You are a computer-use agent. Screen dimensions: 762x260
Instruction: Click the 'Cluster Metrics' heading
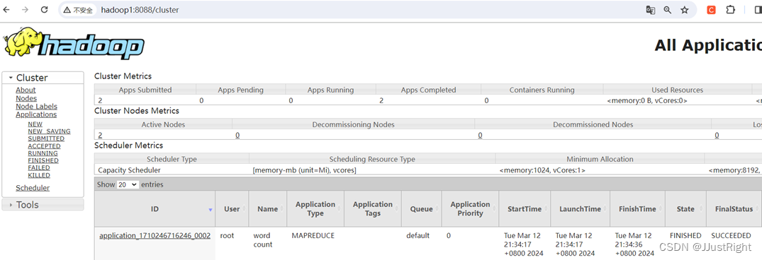[x=123, y=76]
